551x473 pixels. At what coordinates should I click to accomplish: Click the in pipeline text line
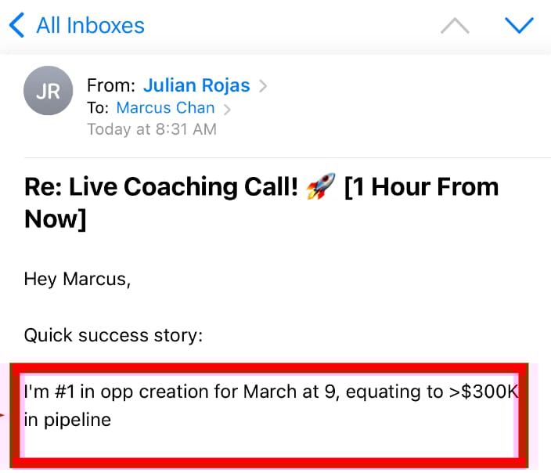(67, 420)
